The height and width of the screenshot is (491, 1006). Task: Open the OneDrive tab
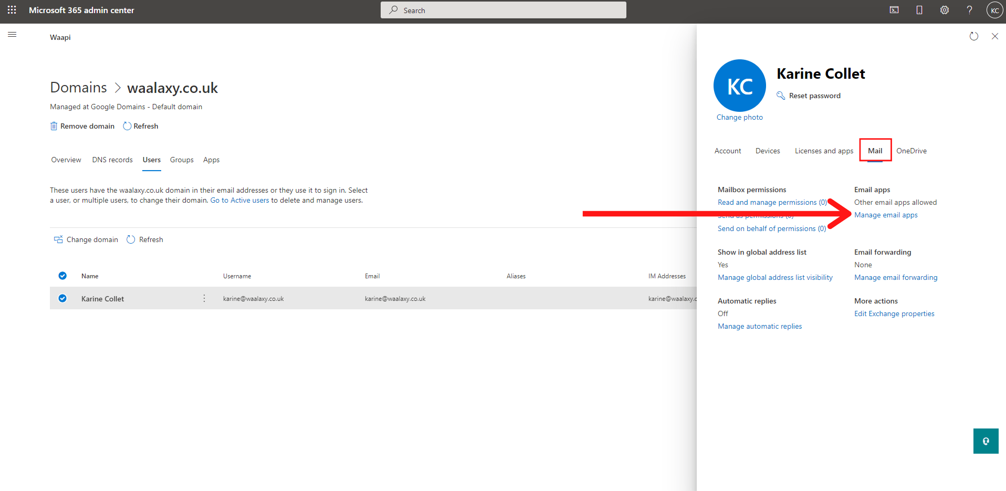[911, 151]
